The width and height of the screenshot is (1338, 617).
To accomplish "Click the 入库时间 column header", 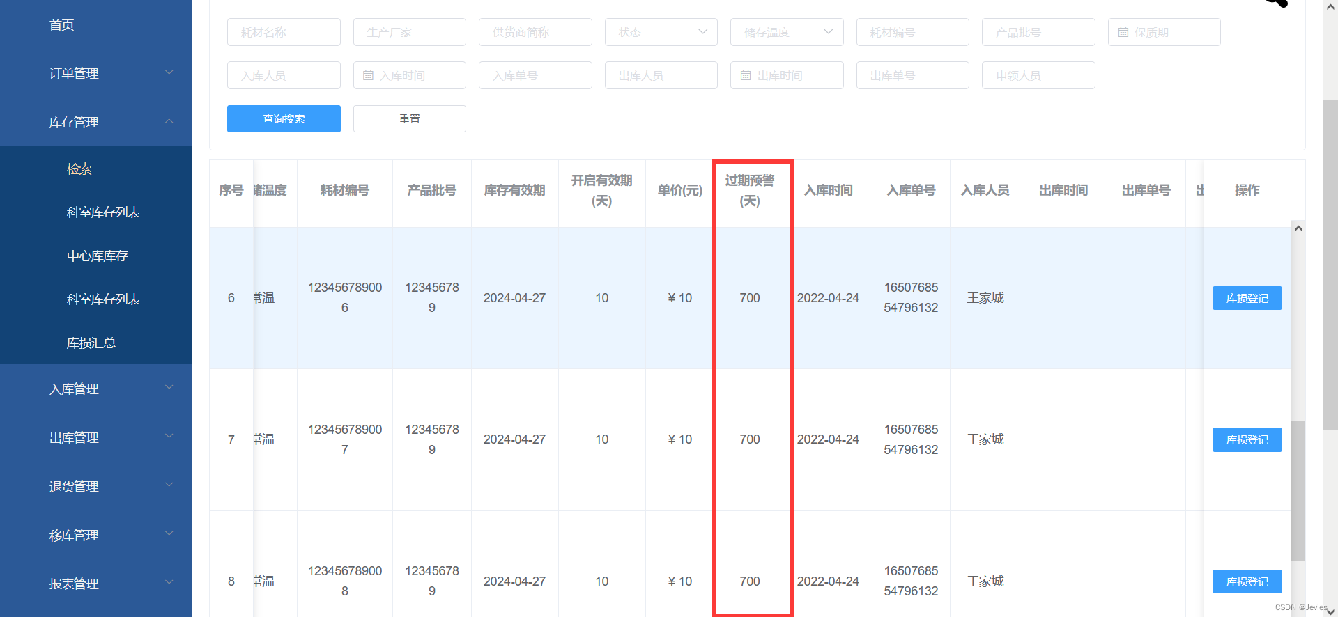I will coord(829,190).
